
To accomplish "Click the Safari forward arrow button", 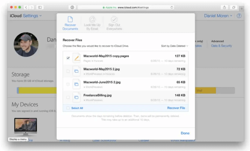I will pyautogui.click(x=32, y=7).
